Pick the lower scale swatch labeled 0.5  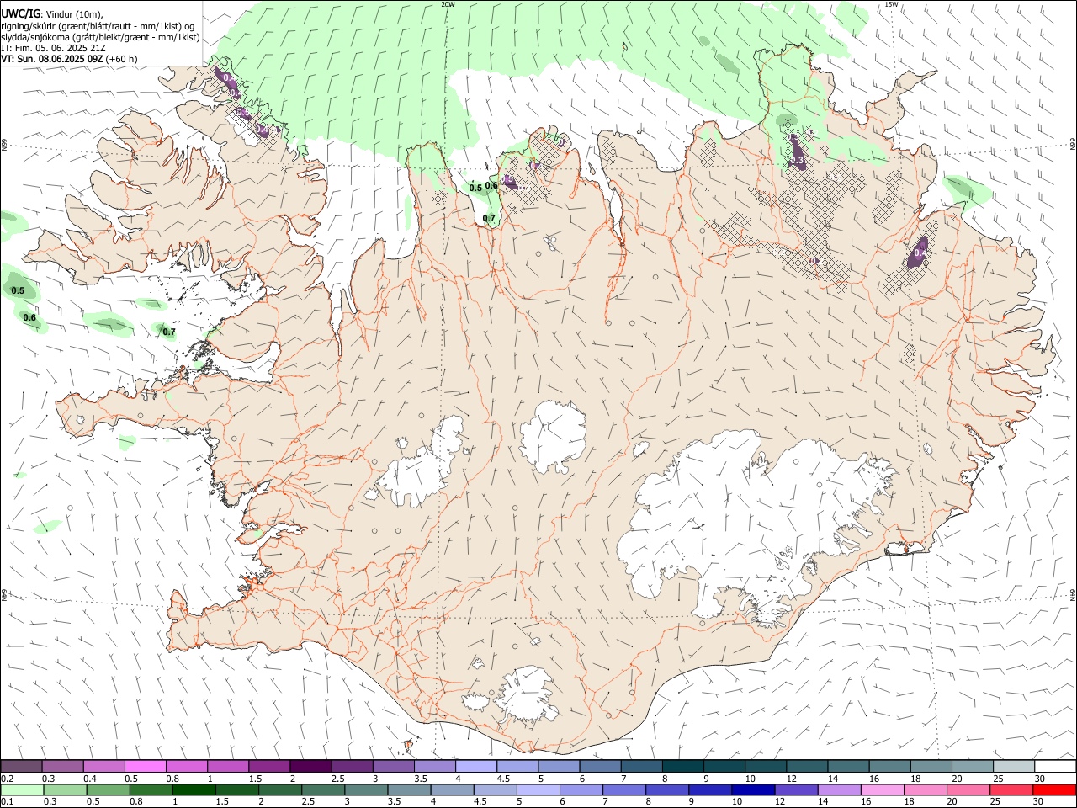click(108, 789)
